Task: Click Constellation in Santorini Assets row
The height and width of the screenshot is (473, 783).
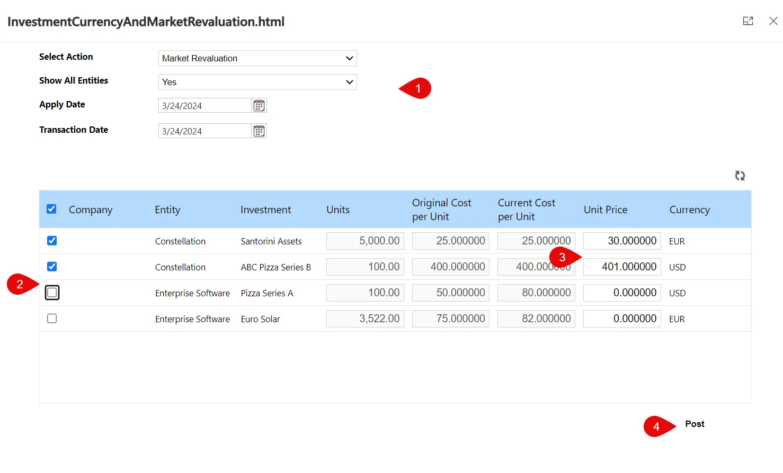Action: 180,241
